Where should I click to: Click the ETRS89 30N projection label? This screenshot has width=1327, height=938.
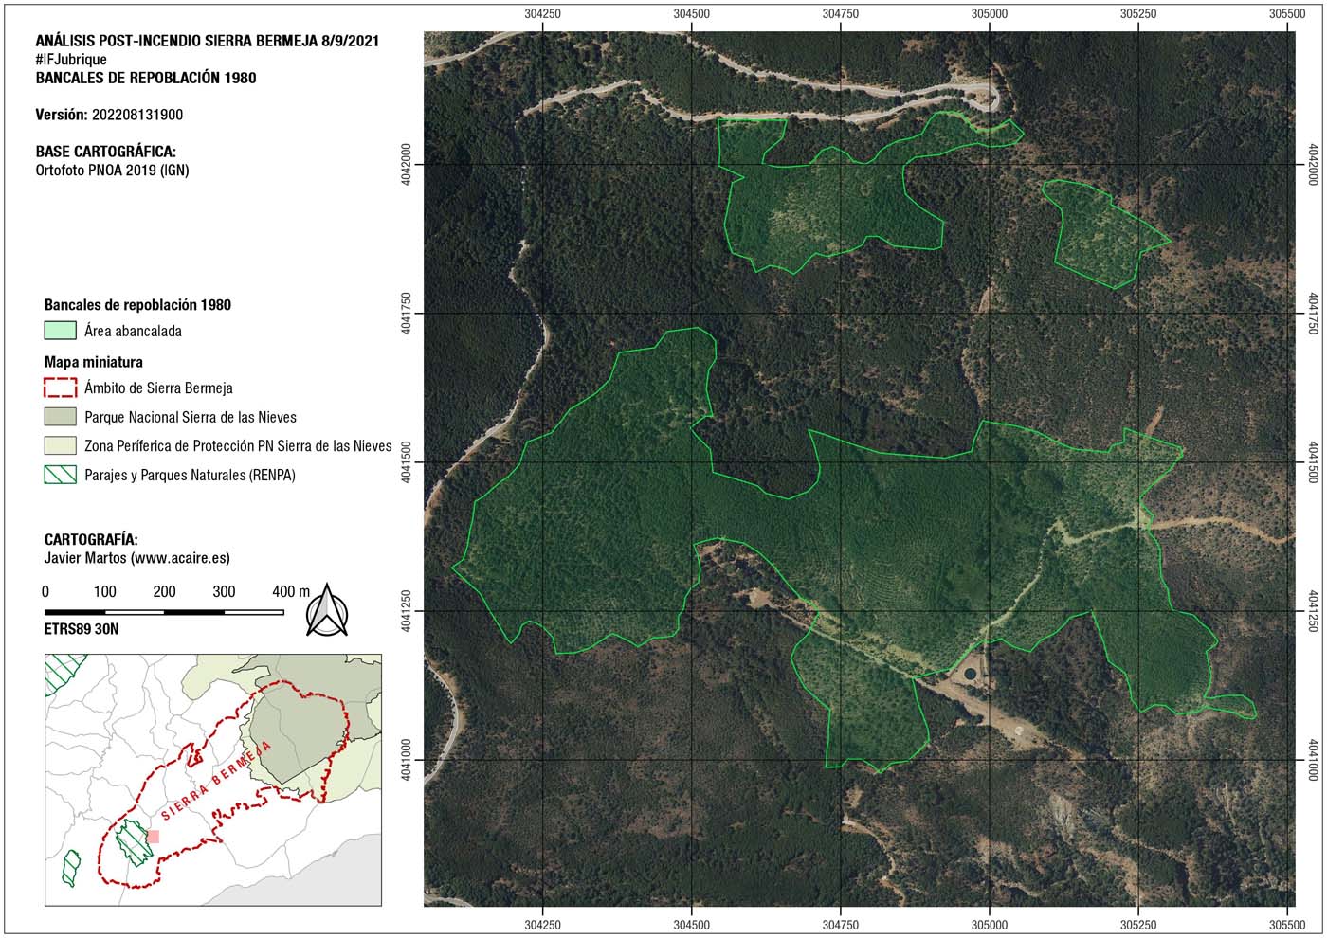[82, 628]
